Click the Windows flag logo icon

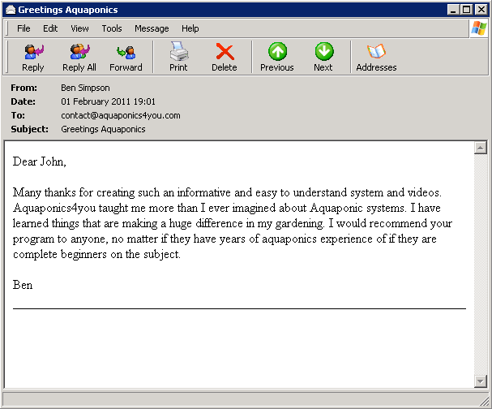click(479, 28)
